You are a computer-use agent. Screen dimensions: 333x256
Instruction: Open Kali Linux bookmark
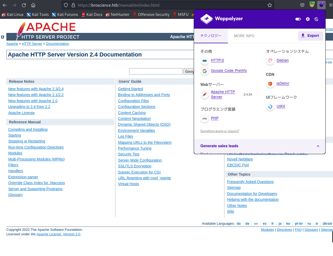[13, 15]
